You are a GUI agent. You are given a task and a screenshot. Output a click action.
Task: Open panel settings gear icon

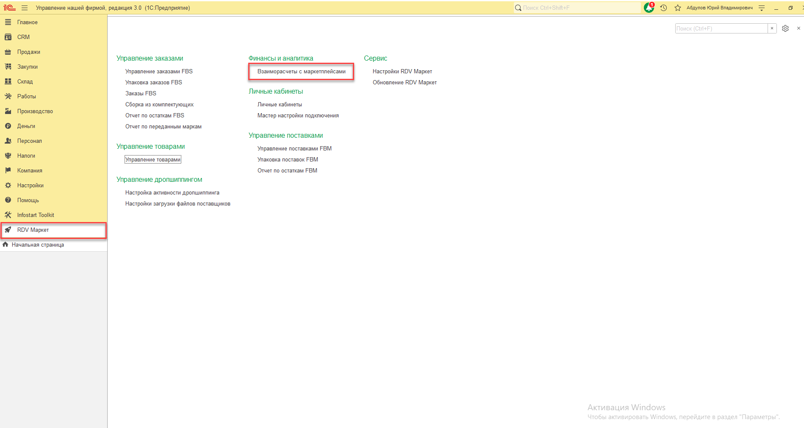click(785, 28)
